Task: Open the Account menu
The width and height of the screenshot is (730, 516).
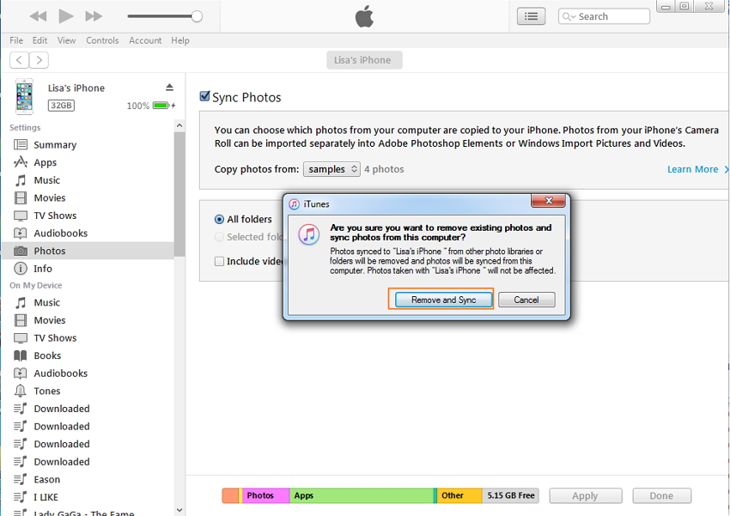Action: point(145,40)
